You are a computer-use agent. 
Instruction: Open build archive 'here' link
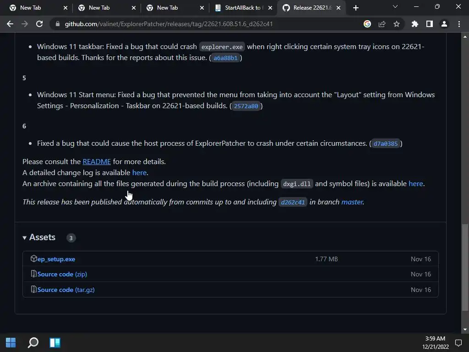[416, 183]
